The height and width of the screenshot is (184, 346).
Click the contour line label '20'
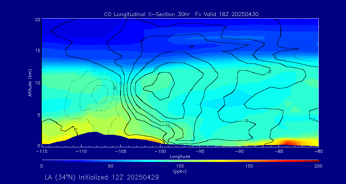pos(156,69)
